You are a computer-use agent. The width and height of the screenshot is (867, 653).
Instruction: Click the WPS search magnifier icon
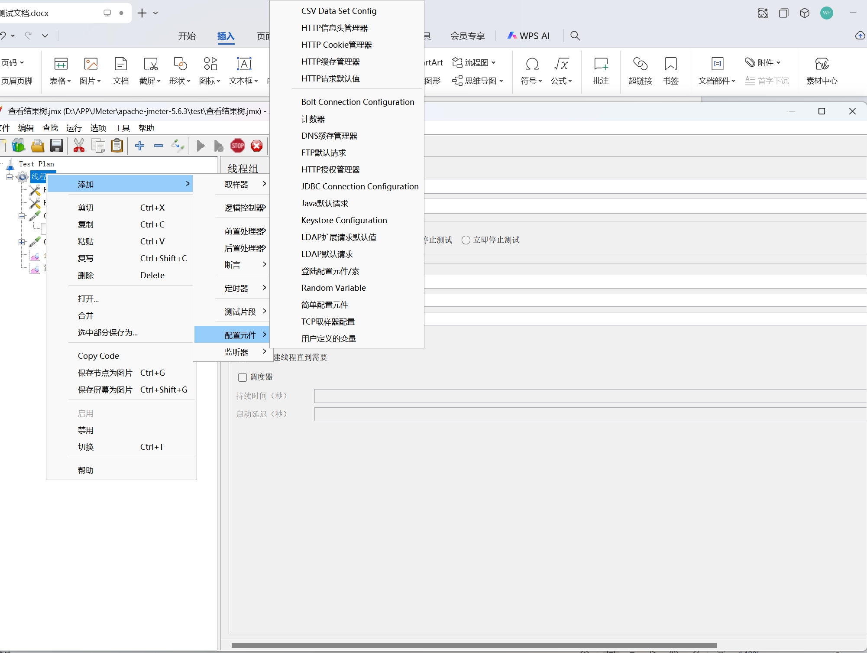pyautogui.click(x=575, y=36)
